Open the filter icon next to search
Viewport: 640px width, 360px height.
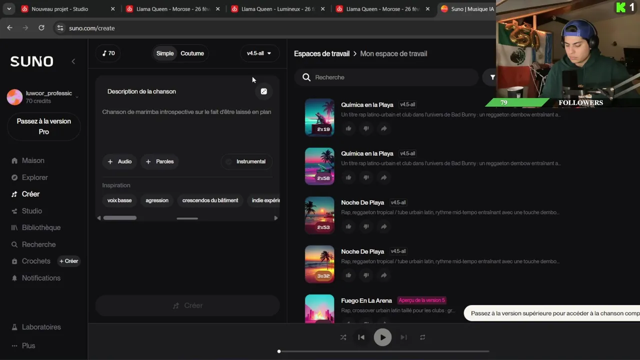[x=492, y=77]
